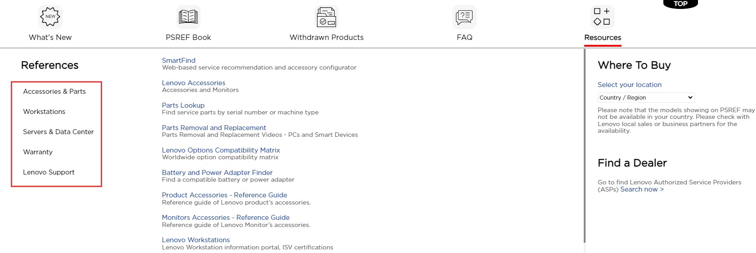Viewport: 756px width, 253px height.
Task: Click Battery and Power Adapter Finder
Action: pyautogui.click(x=217, y=173)
